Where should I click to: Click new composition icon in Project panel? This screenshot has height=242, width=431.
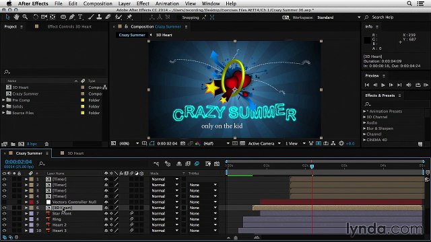pos(21,144)
